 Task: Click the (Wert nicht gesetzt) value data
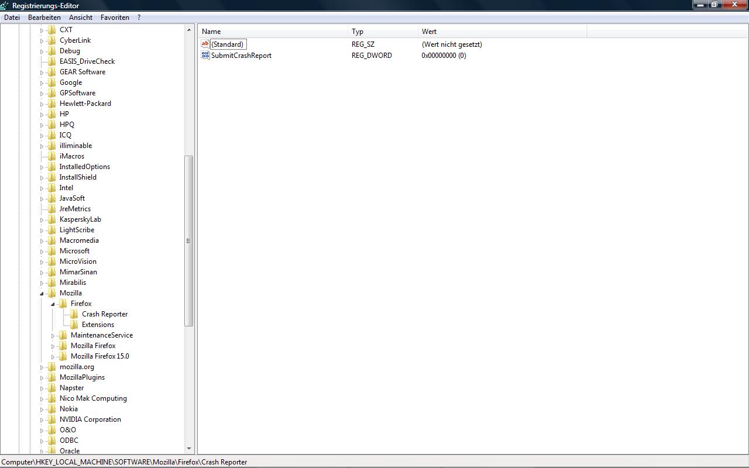(452, 44)
